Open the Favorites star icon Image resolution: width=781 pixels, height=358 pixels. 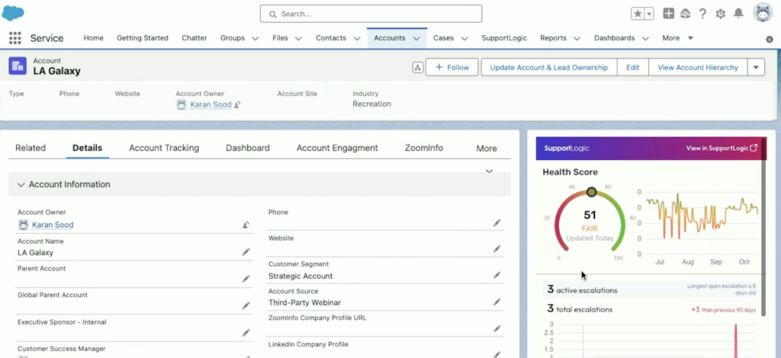point(638,14)
